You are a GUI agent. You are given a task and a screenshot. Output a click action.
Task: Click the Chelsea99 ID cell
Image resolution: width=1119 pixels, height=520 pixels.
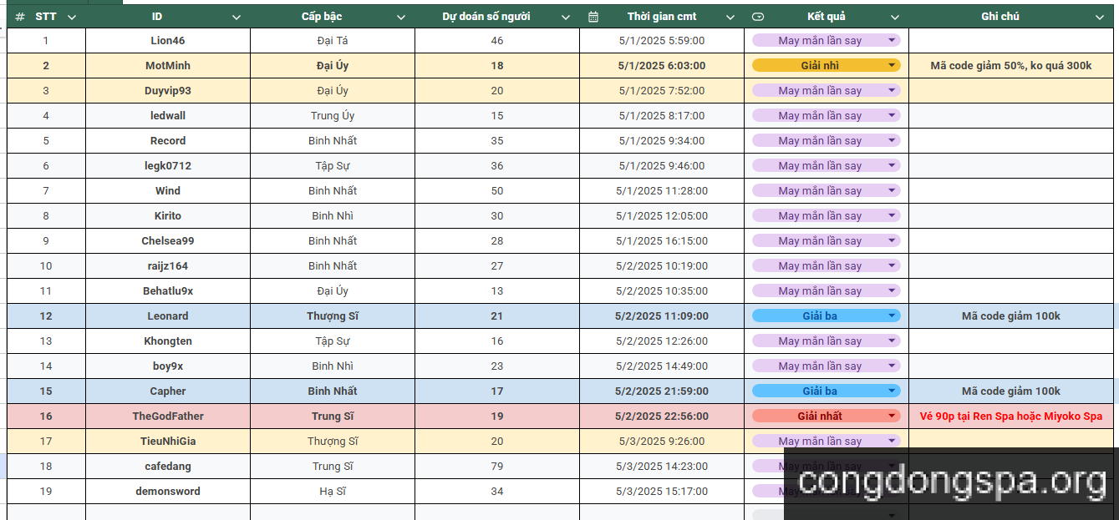point(168,240)
